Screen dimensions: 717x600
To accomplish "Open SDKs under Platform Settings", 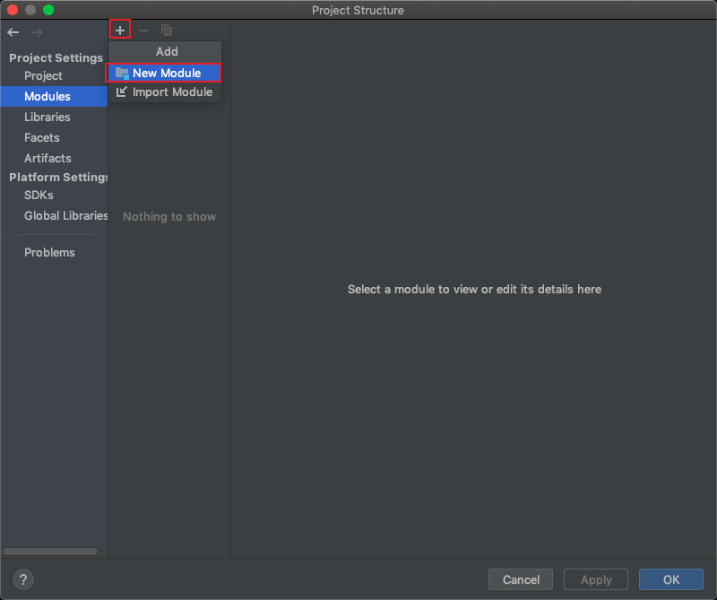I will pos(54,195).
